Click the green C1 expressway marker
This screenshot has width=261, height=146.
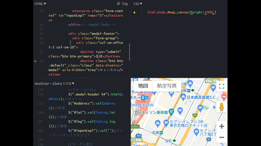195,115
